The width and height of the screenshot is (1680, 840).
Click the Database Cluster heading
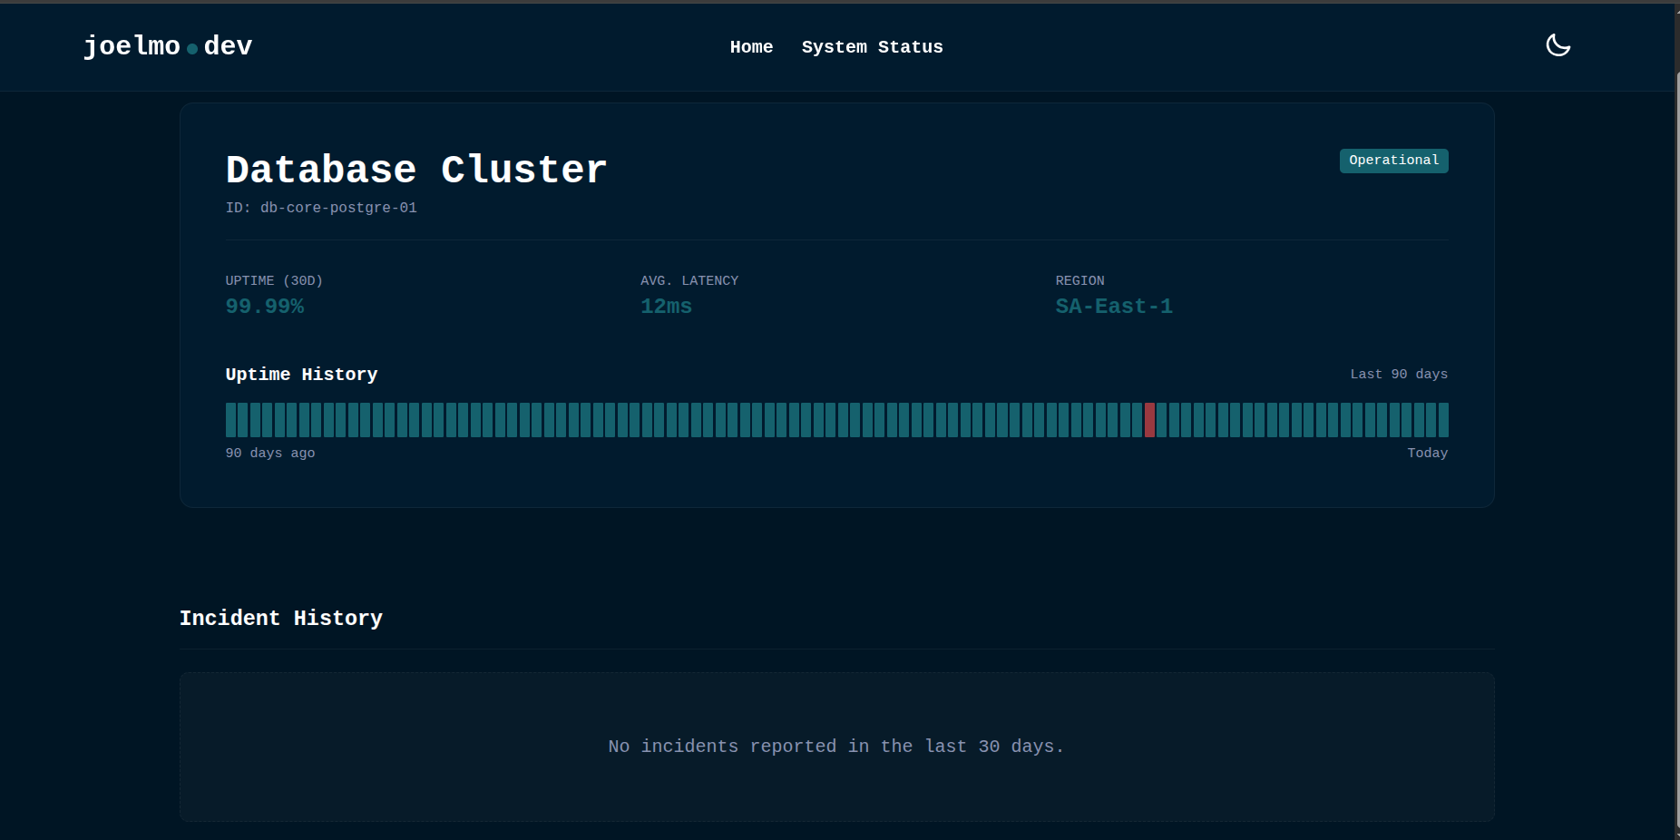[x=416, y=170]
